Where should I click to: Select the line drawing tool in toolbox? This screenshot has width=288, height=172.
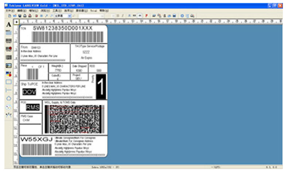click(x=9, y=90)
